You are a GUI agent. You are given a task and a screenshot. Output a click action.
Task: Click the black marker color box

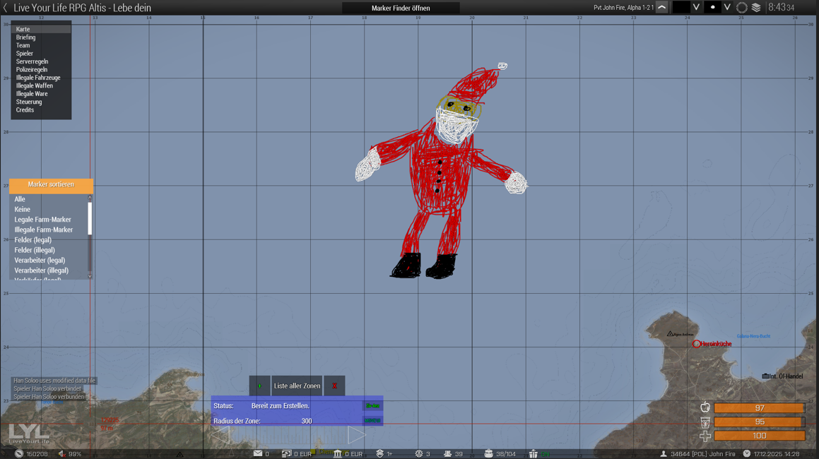681,7
